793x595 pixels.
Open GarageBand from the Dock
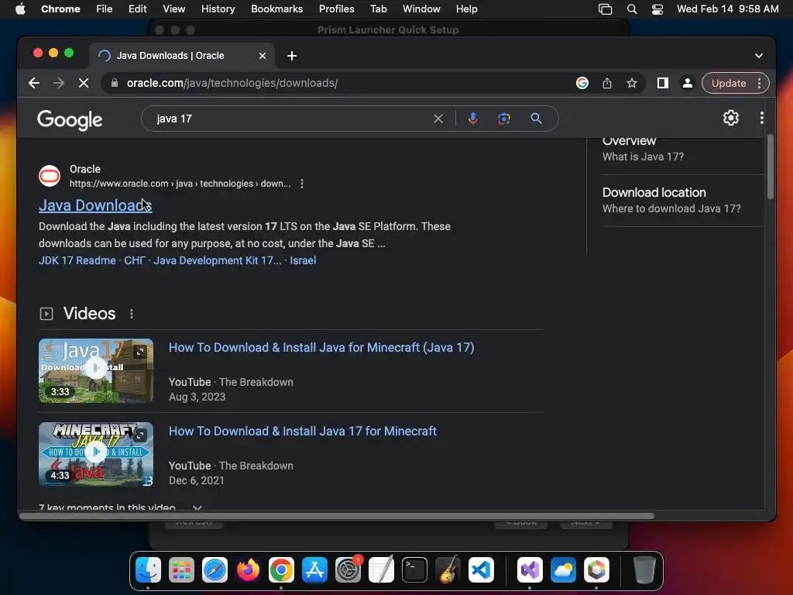448,570
